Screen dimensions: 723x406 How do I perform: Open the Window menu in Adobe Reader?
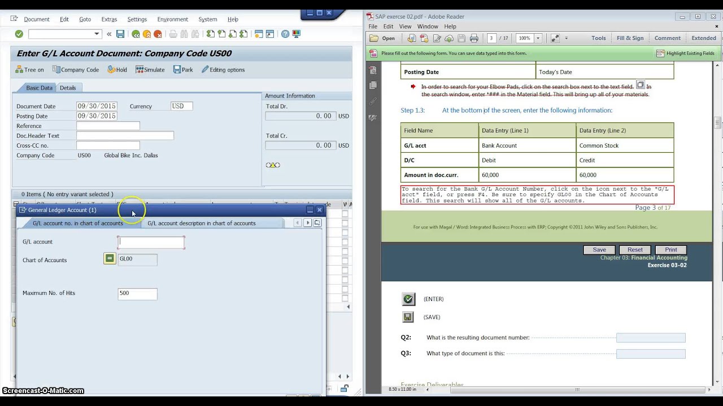(x=428, y=27)
